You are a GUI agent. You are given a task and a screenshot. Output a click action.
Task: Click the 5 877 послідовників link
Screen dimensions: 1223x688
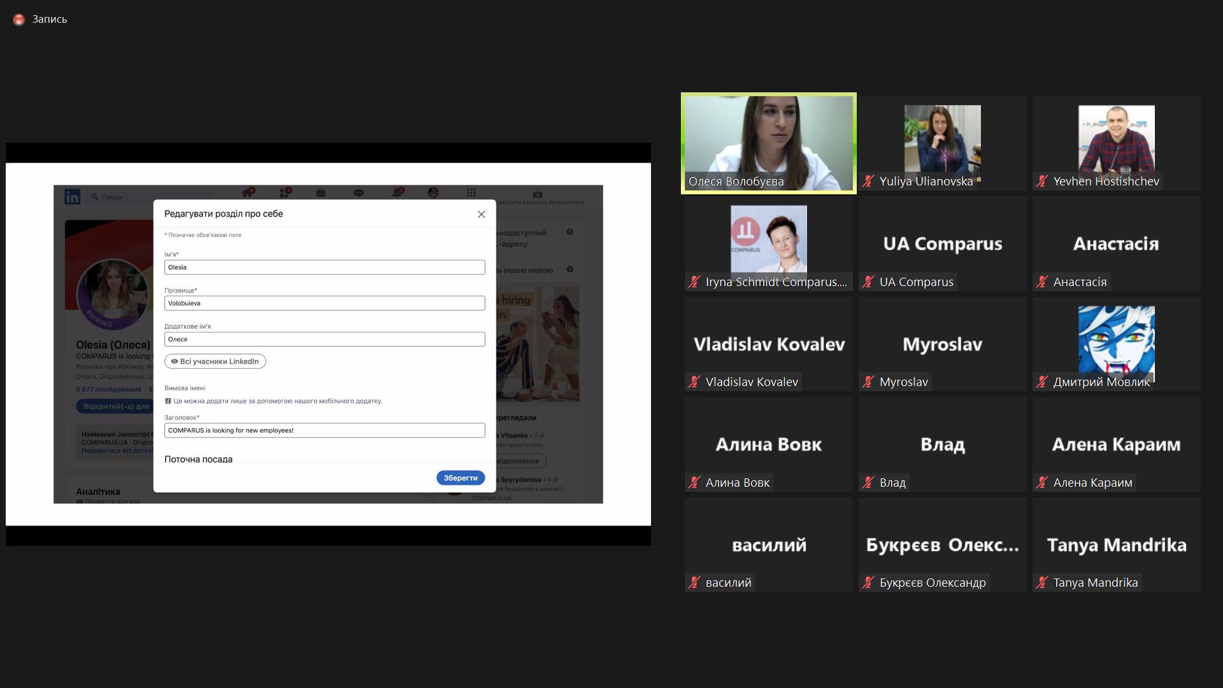(108, 389)
